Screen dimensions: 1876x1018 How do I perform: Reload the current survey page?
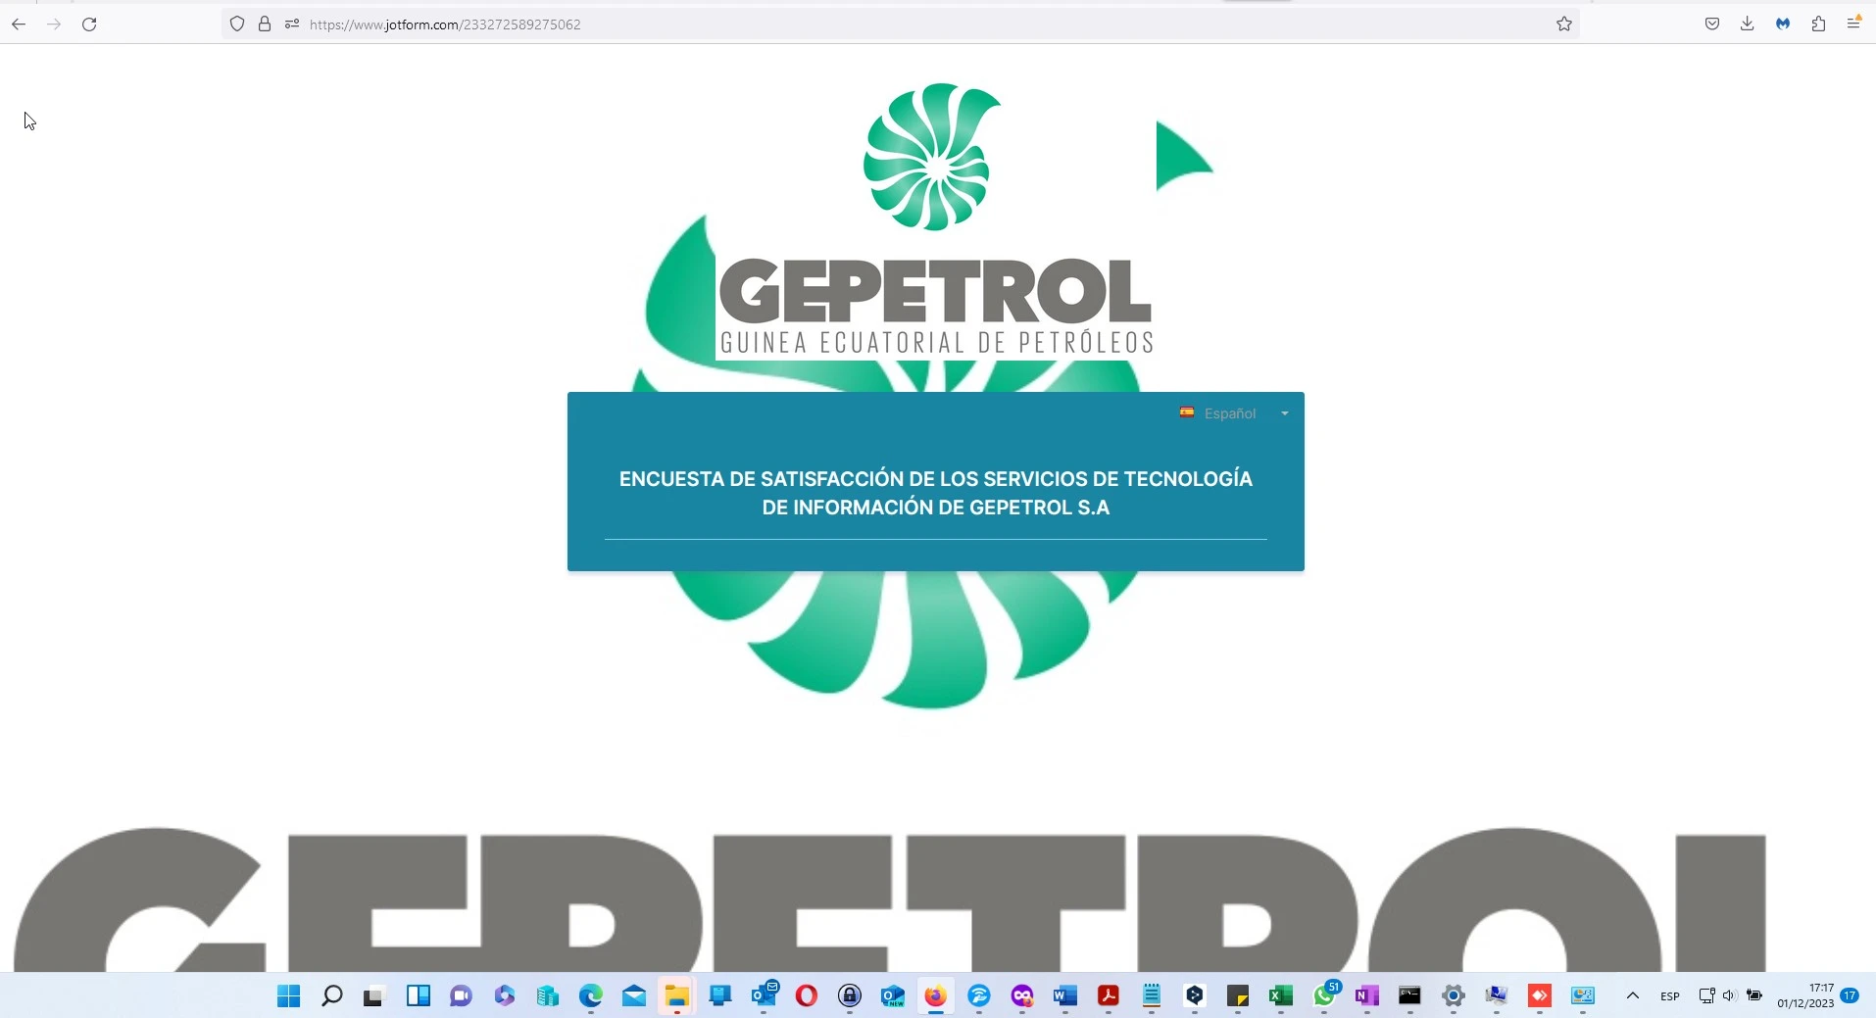coord(89,24)
